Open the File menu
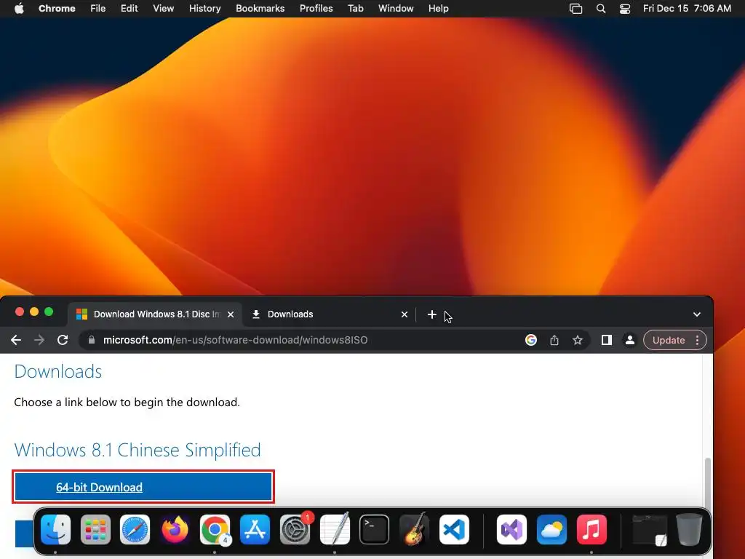The height and width of the screenshot is (559, 745). point(98,8)
